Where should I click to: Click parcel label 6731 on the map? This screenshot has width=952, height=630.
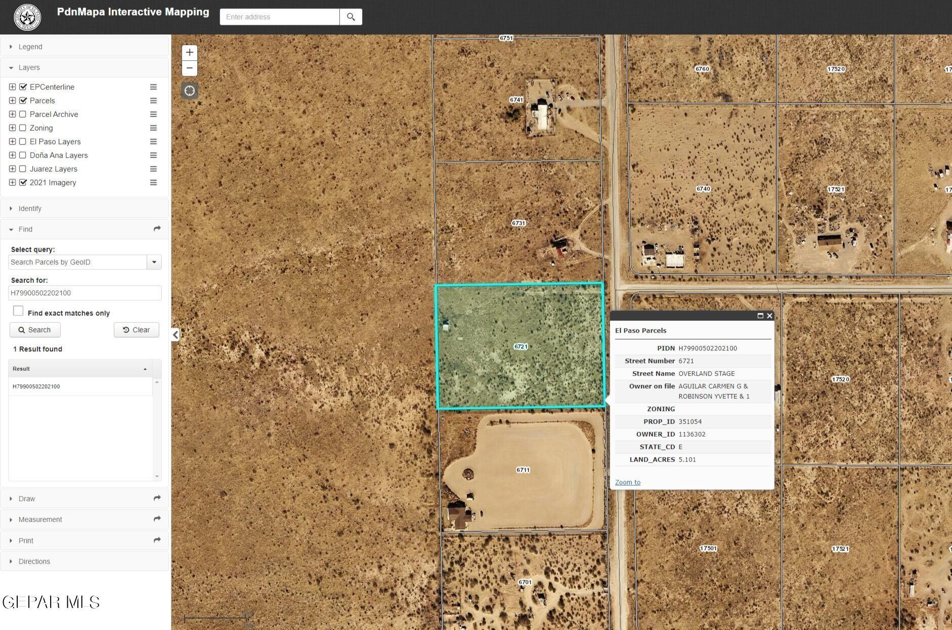click(x=518, y=223)
